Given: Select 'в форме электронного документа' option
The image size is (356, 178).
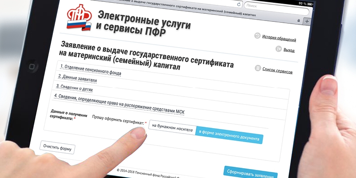Looking at the screenshot, I should (x=229, y=135).
